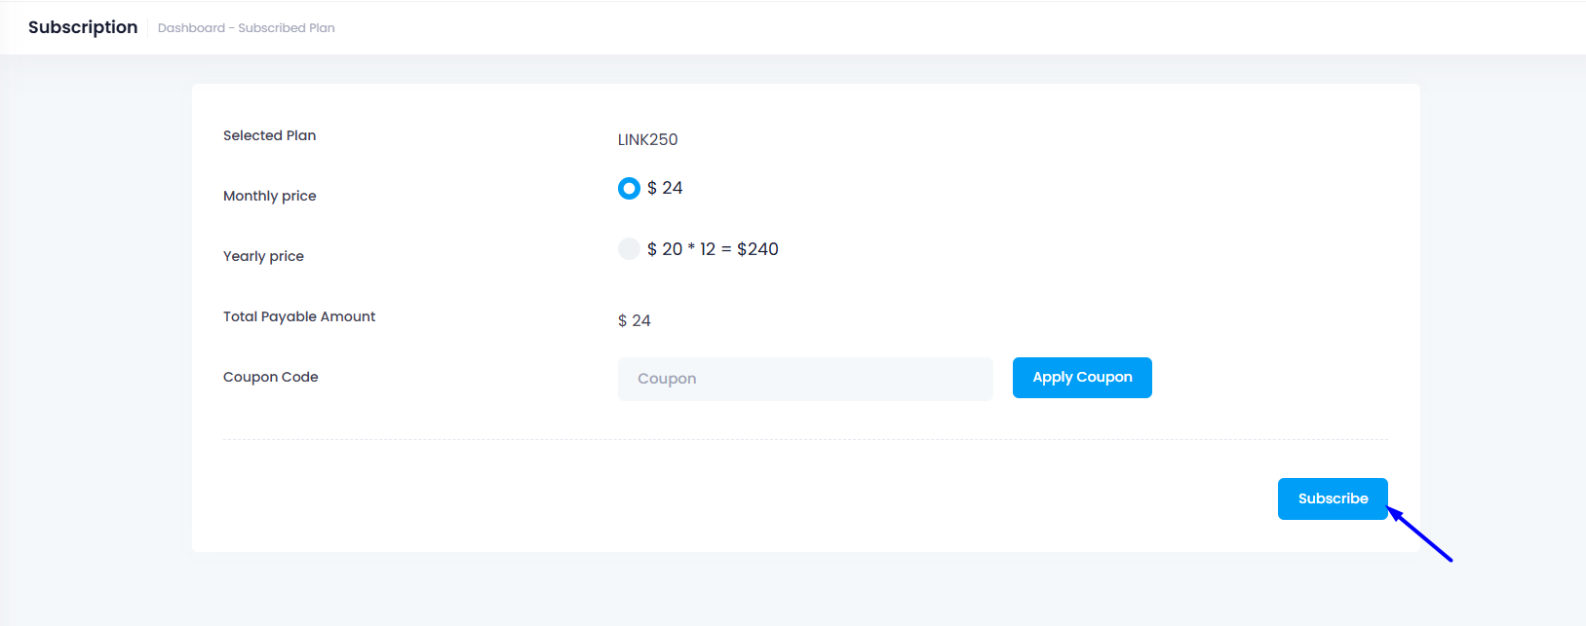
Task: Click the Subscribe button
Action: [x=1332, y=498]
